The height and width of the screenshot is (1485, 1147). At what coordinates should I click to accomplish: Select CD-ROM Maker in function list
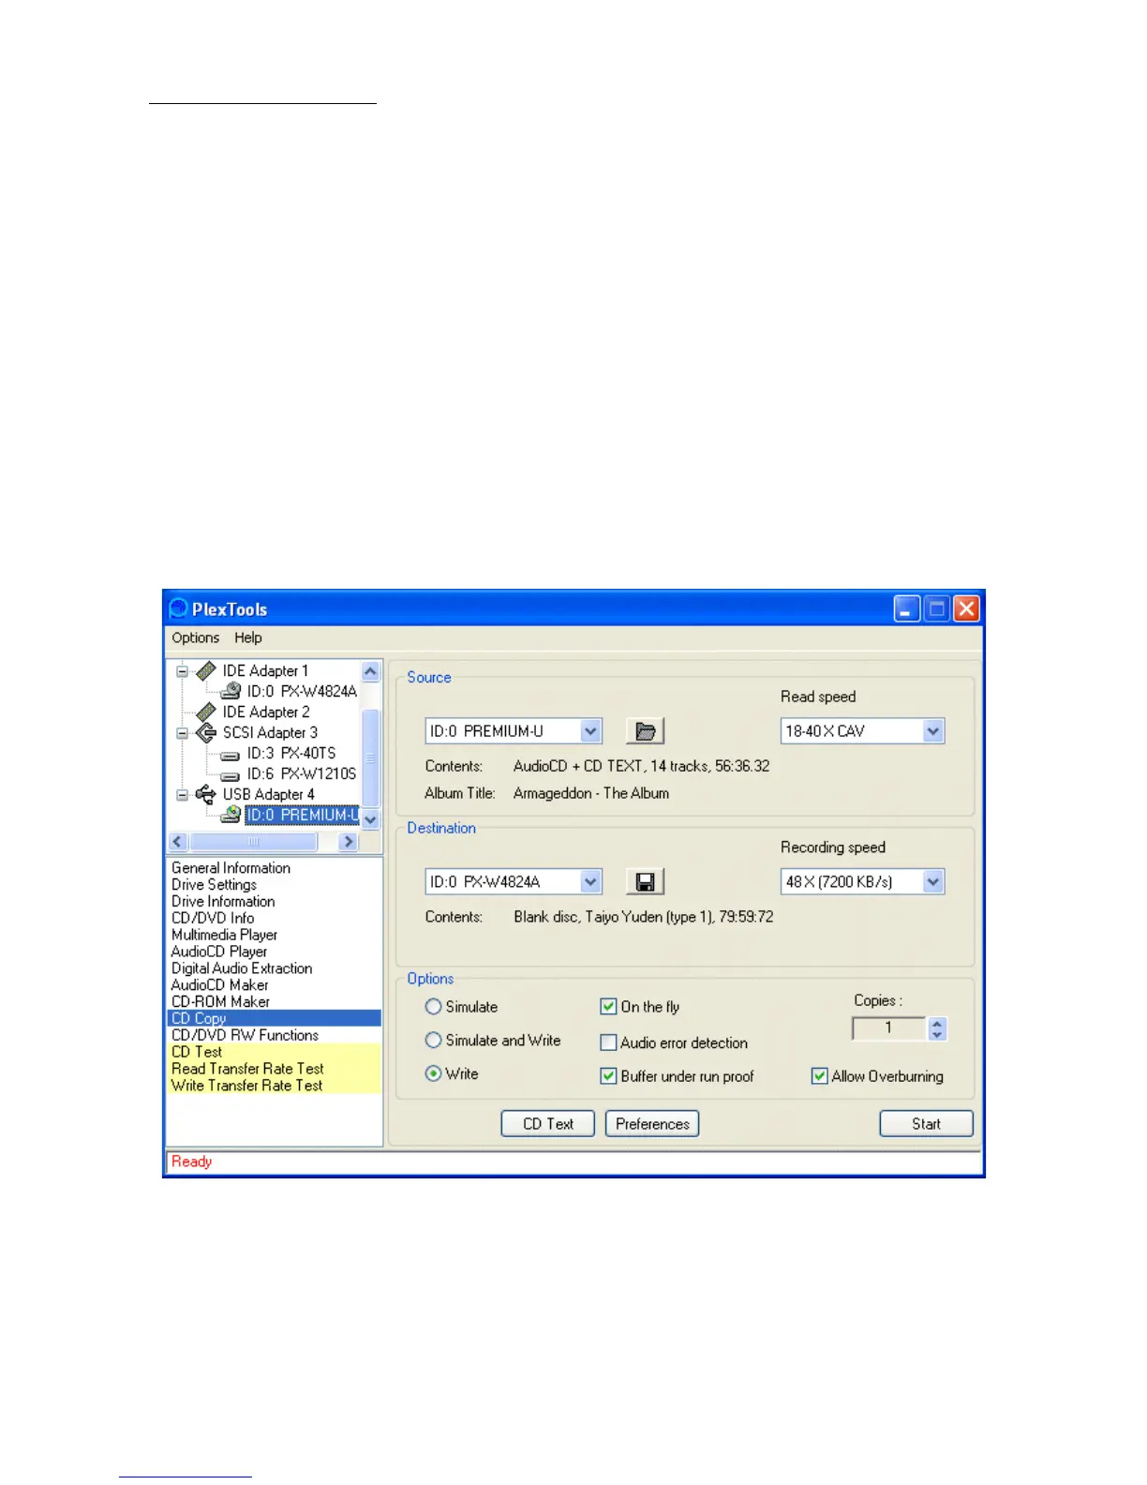(220, 1002)
